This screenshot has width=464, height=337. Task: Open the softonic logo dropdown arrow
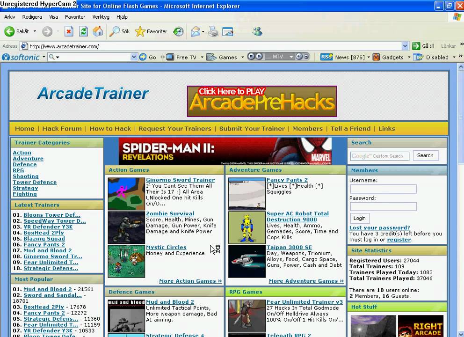pos(44,57)
